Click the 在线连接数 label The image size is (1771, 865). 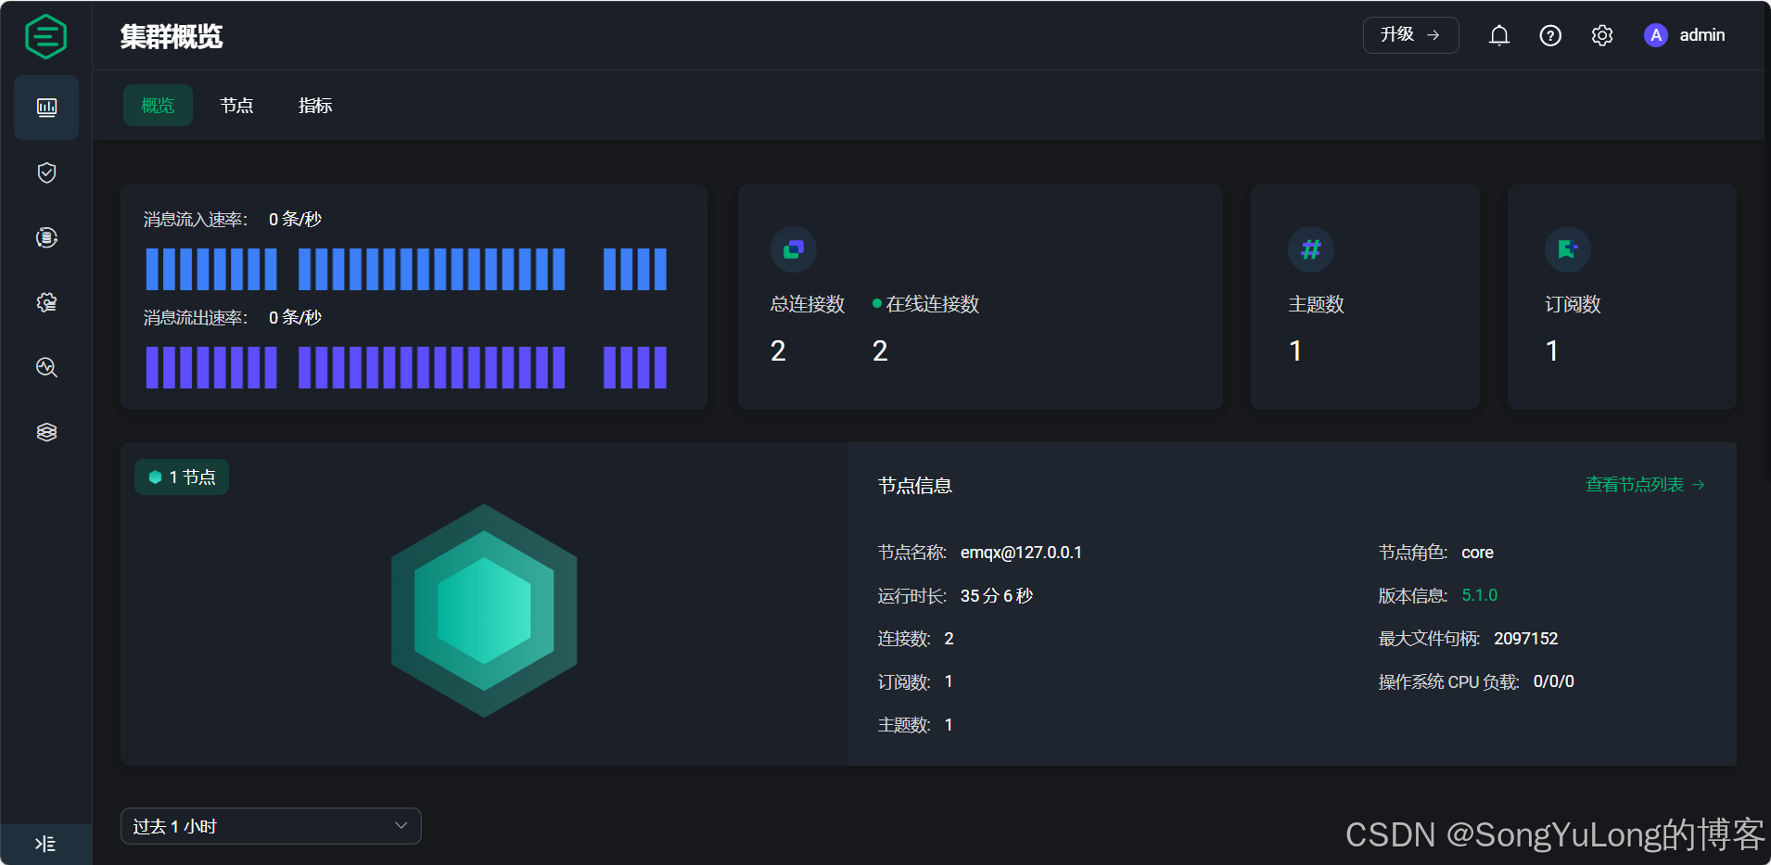[x=932, y=304]
